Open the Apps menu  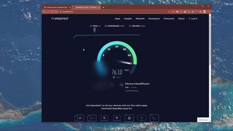point(117,19)
